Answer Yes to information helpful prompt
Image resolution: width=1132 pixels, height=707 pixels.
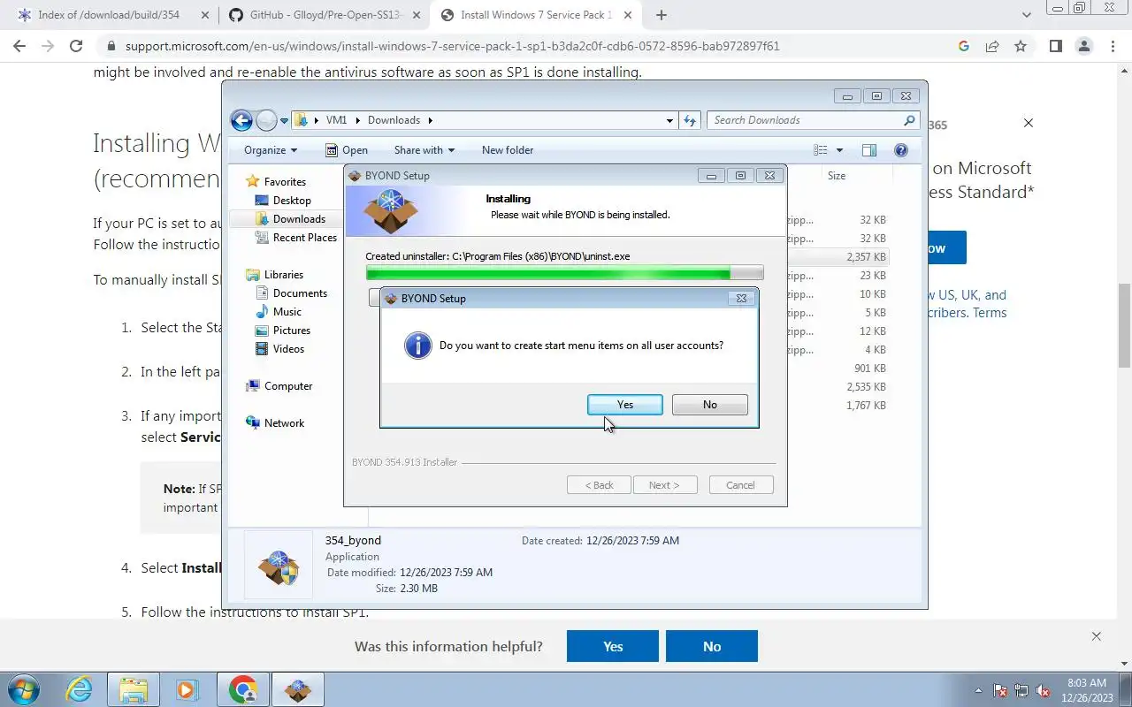(x=613, y=646)
